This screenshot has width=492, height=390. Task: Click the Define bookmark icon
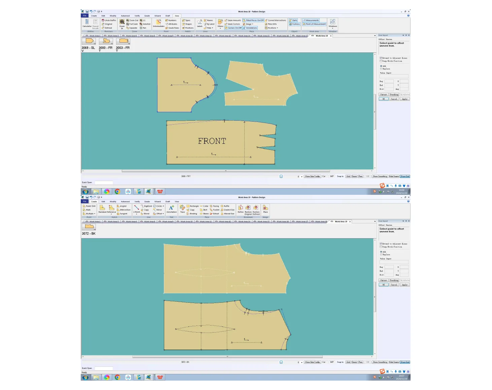[241, 209]
